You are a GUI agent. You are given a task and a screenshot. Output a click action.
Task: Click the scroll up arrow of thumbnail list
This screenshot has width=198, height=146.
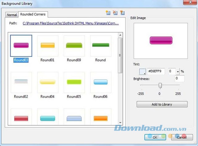pyautogui.click(x=120, y=35)
